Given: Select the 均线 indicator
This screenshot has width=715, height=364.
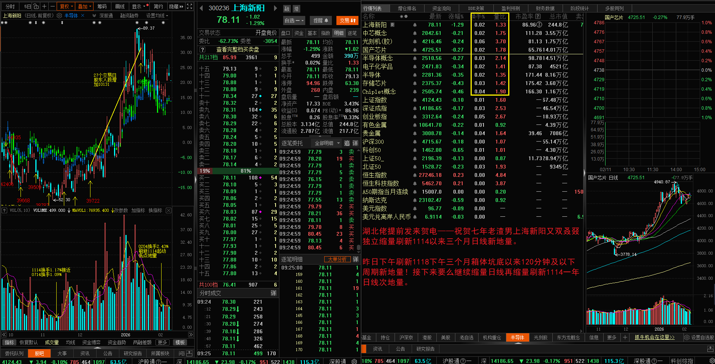Looking at the screenshot, I should (x=71, y=342).
